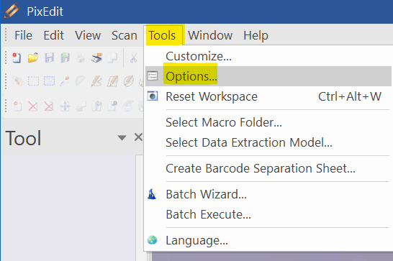Open the View menu
Image resolution: width=393 pixels, height=261 pixels.
[88, 35]
